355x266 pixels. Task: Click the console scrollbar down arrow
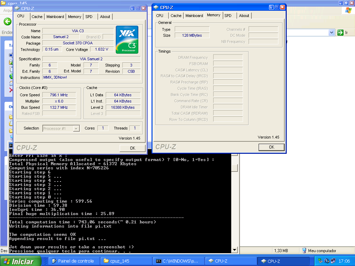[x=235, y=250]
